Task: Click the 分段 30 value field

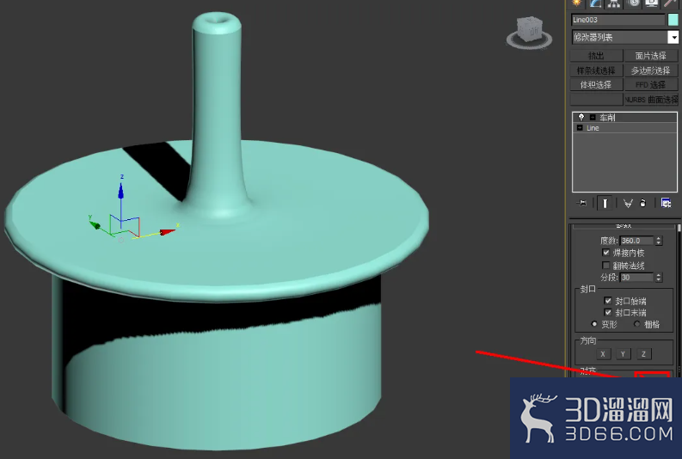Action: [636, 278]
